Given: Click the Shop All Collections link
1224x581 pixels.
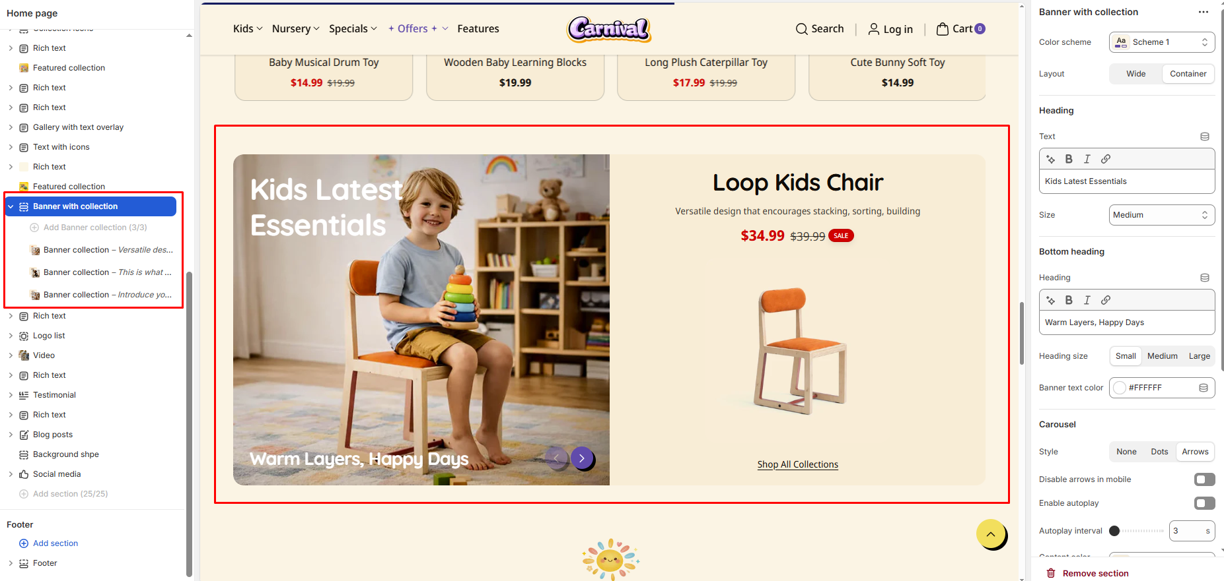Looking at the screenshot, I should pyautogui.click(x=797, y=465).
